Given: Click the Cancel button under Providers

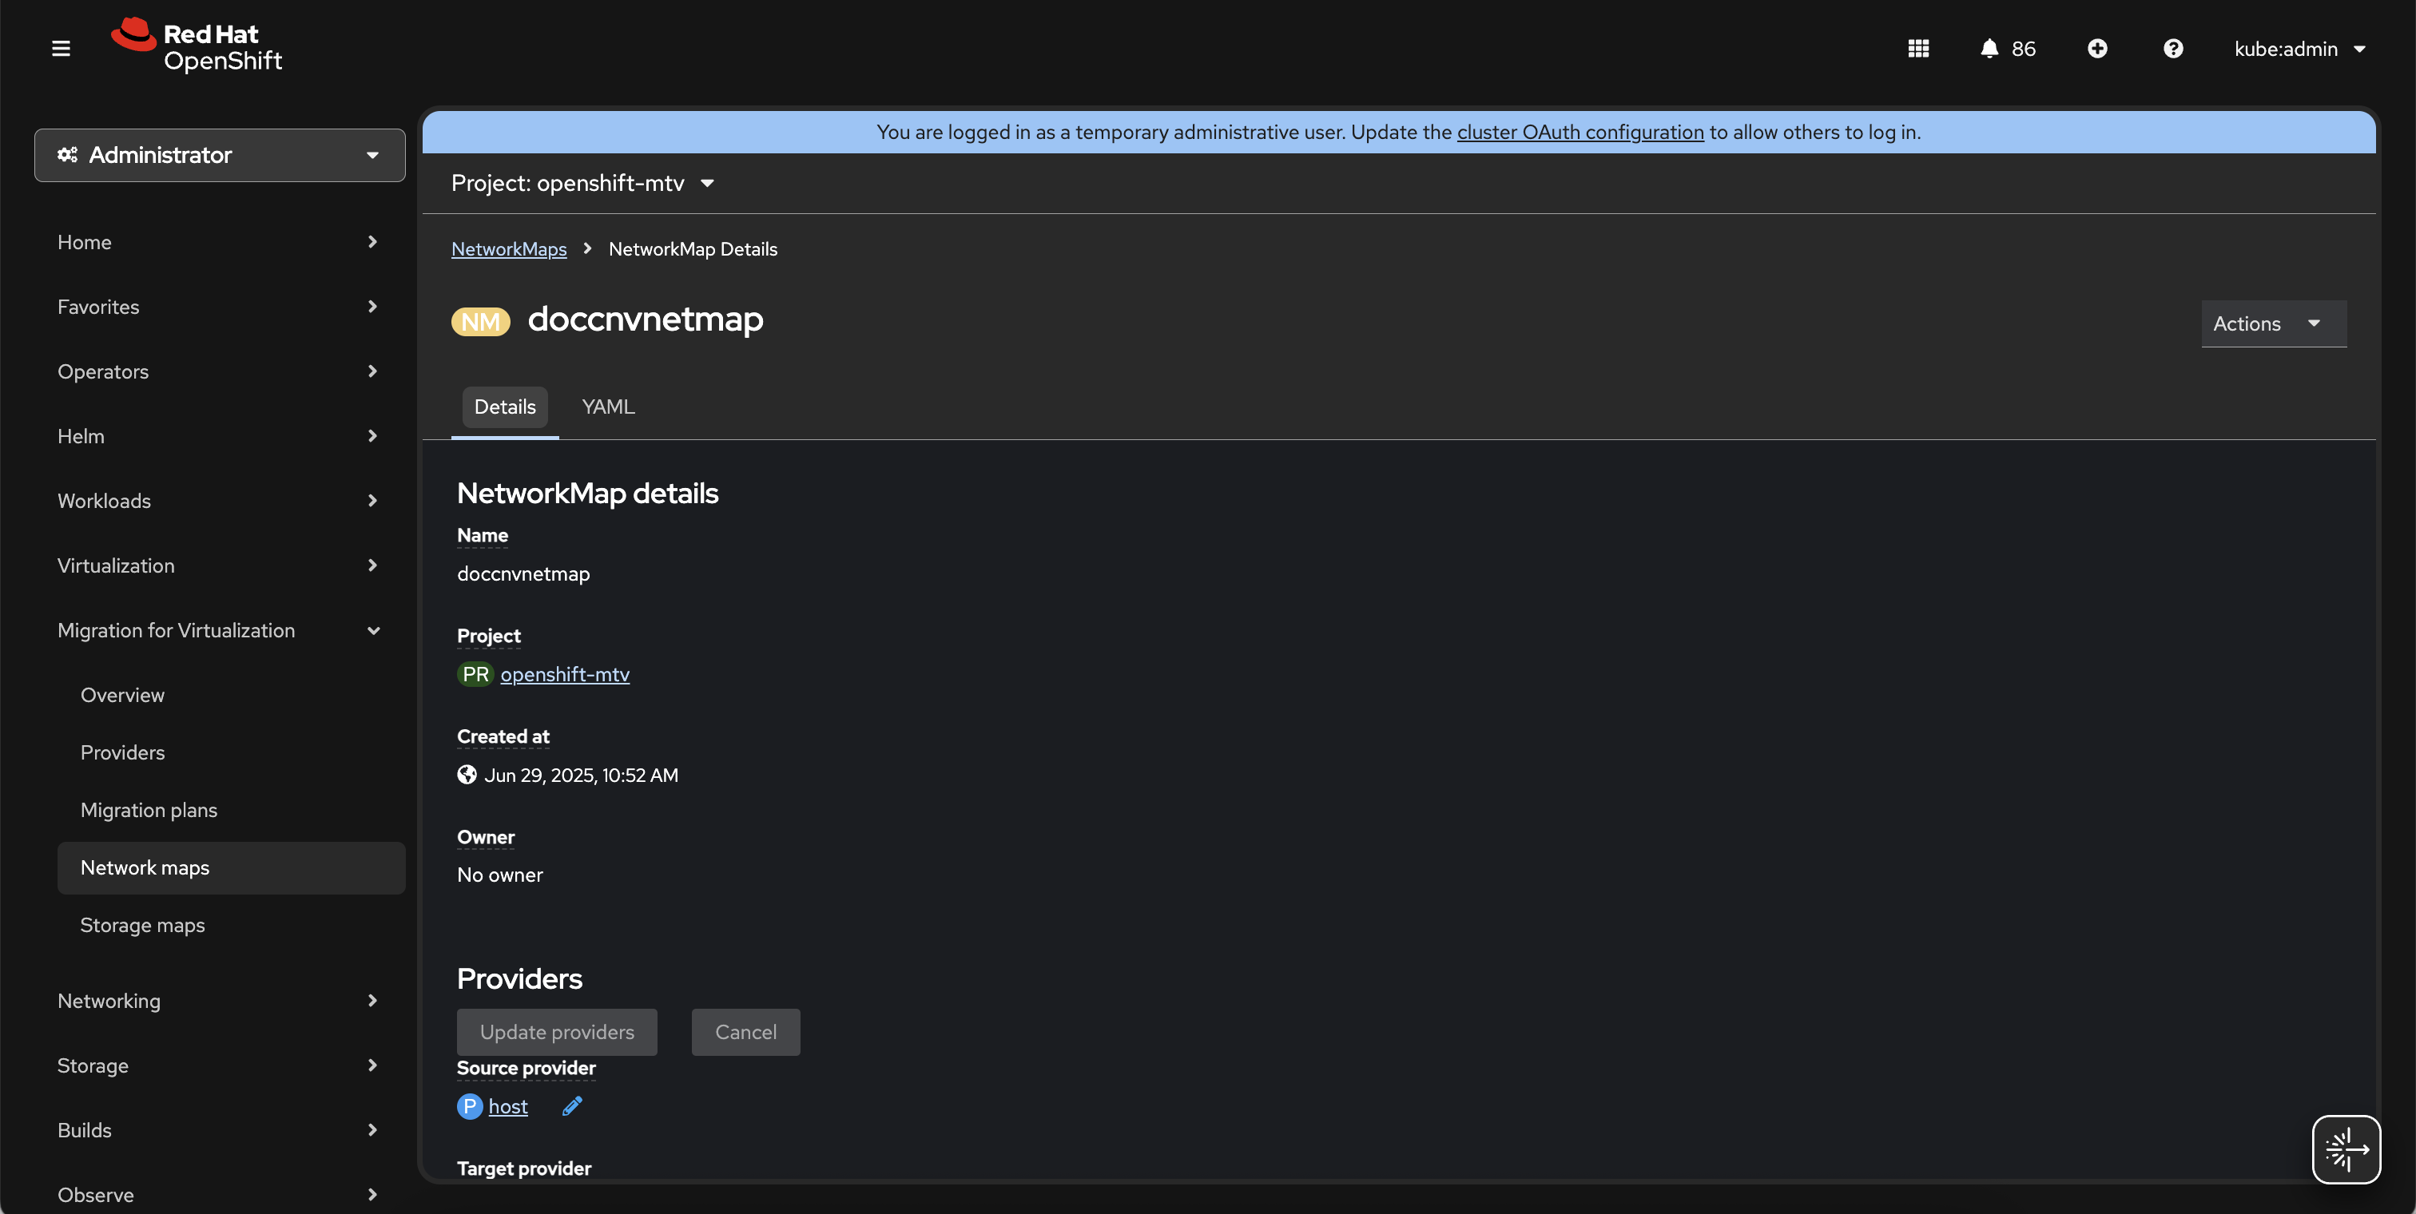Looking at the screenshot, I should 745,1031.
